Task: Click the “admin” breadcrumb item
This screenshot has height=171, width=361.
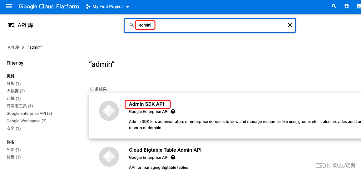Action: pos(35,47)
